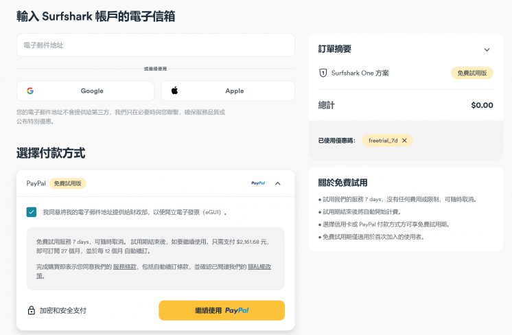Click the Surfshark One shield icon
512x335 pixels.
[x=323, y=73]
